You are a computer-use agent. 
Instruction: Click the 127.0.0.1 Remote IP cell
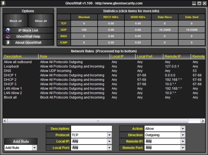(172, 66)
